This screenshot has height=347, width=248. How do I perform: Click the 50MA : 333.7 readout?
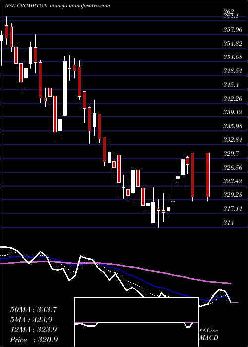tap(33, 310)
